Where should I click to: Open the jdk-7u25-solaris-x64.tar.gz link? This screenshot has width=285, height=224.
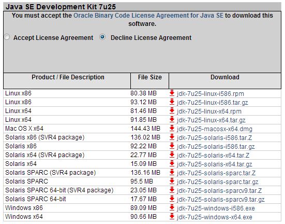click(214, 164)
